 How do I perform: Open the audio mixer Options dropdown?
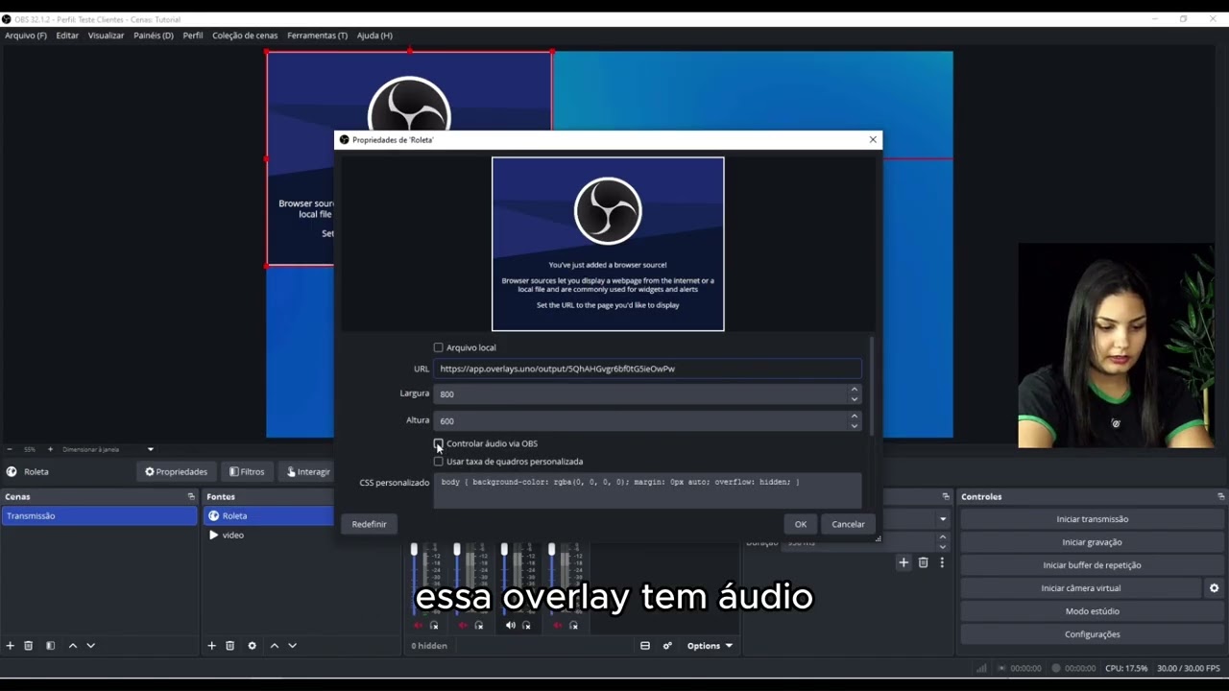click(x=710, y=646)
